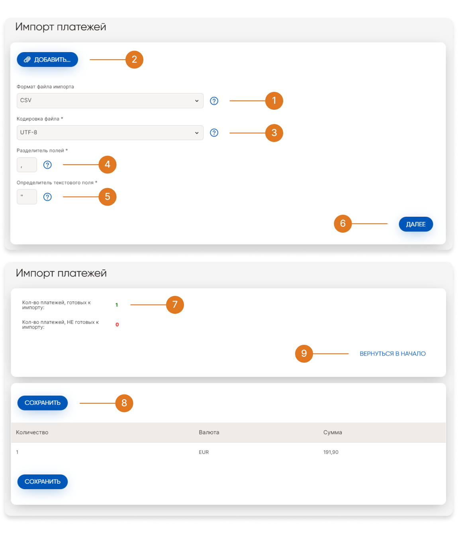Screen dimensions: 458x552
Task: Open help icon next to field separator
Action: pyautogui.click(x=47, y=165)
